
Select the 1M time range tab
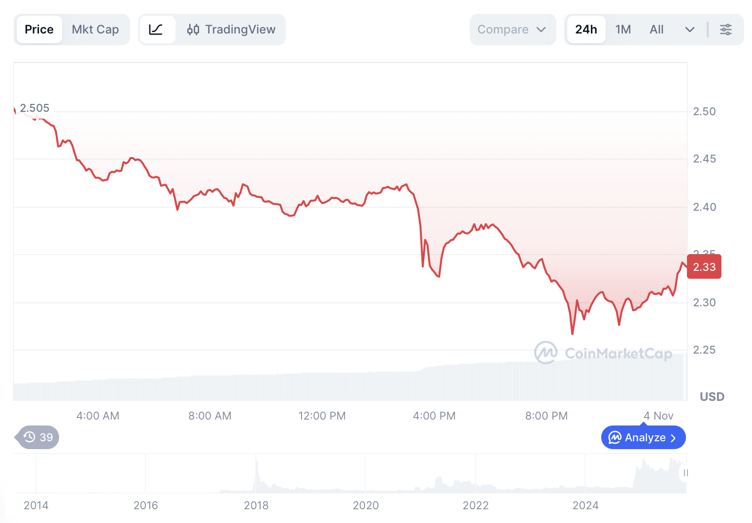click(x=623, y=30)
